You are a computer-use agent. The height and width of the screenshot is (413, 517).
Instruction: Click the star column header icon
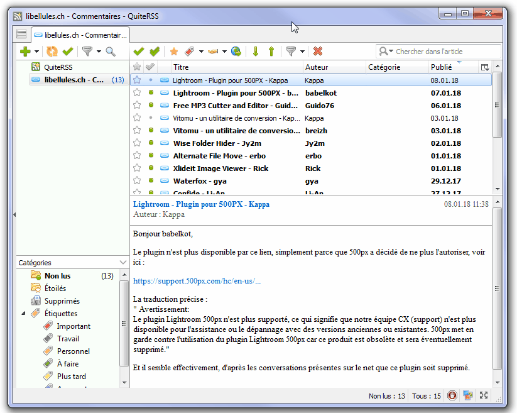click(137, 67)
